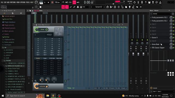Open File Explorer from the taskbar

48,96
